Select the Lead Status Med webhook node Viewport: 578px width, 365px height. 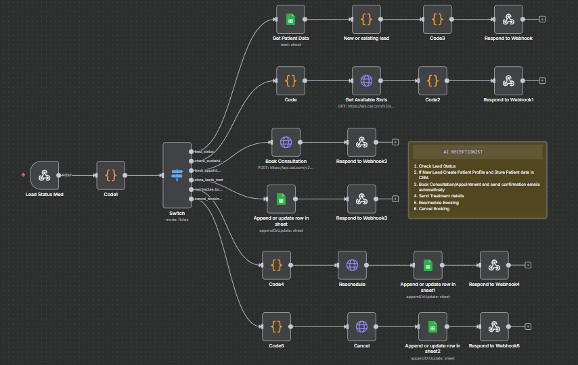[x=44, y=175]
